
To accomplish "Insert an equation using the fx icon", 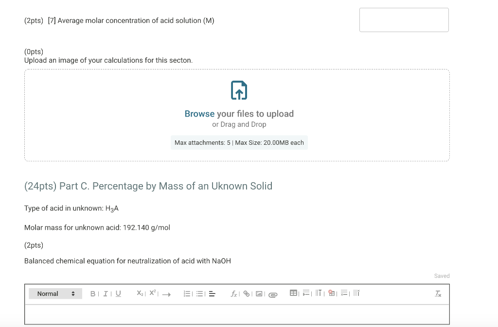I will pos(234,293).
